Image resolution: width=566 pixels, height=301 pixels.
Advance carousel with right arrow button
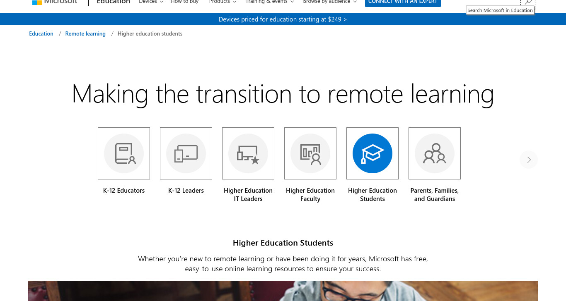529,160
